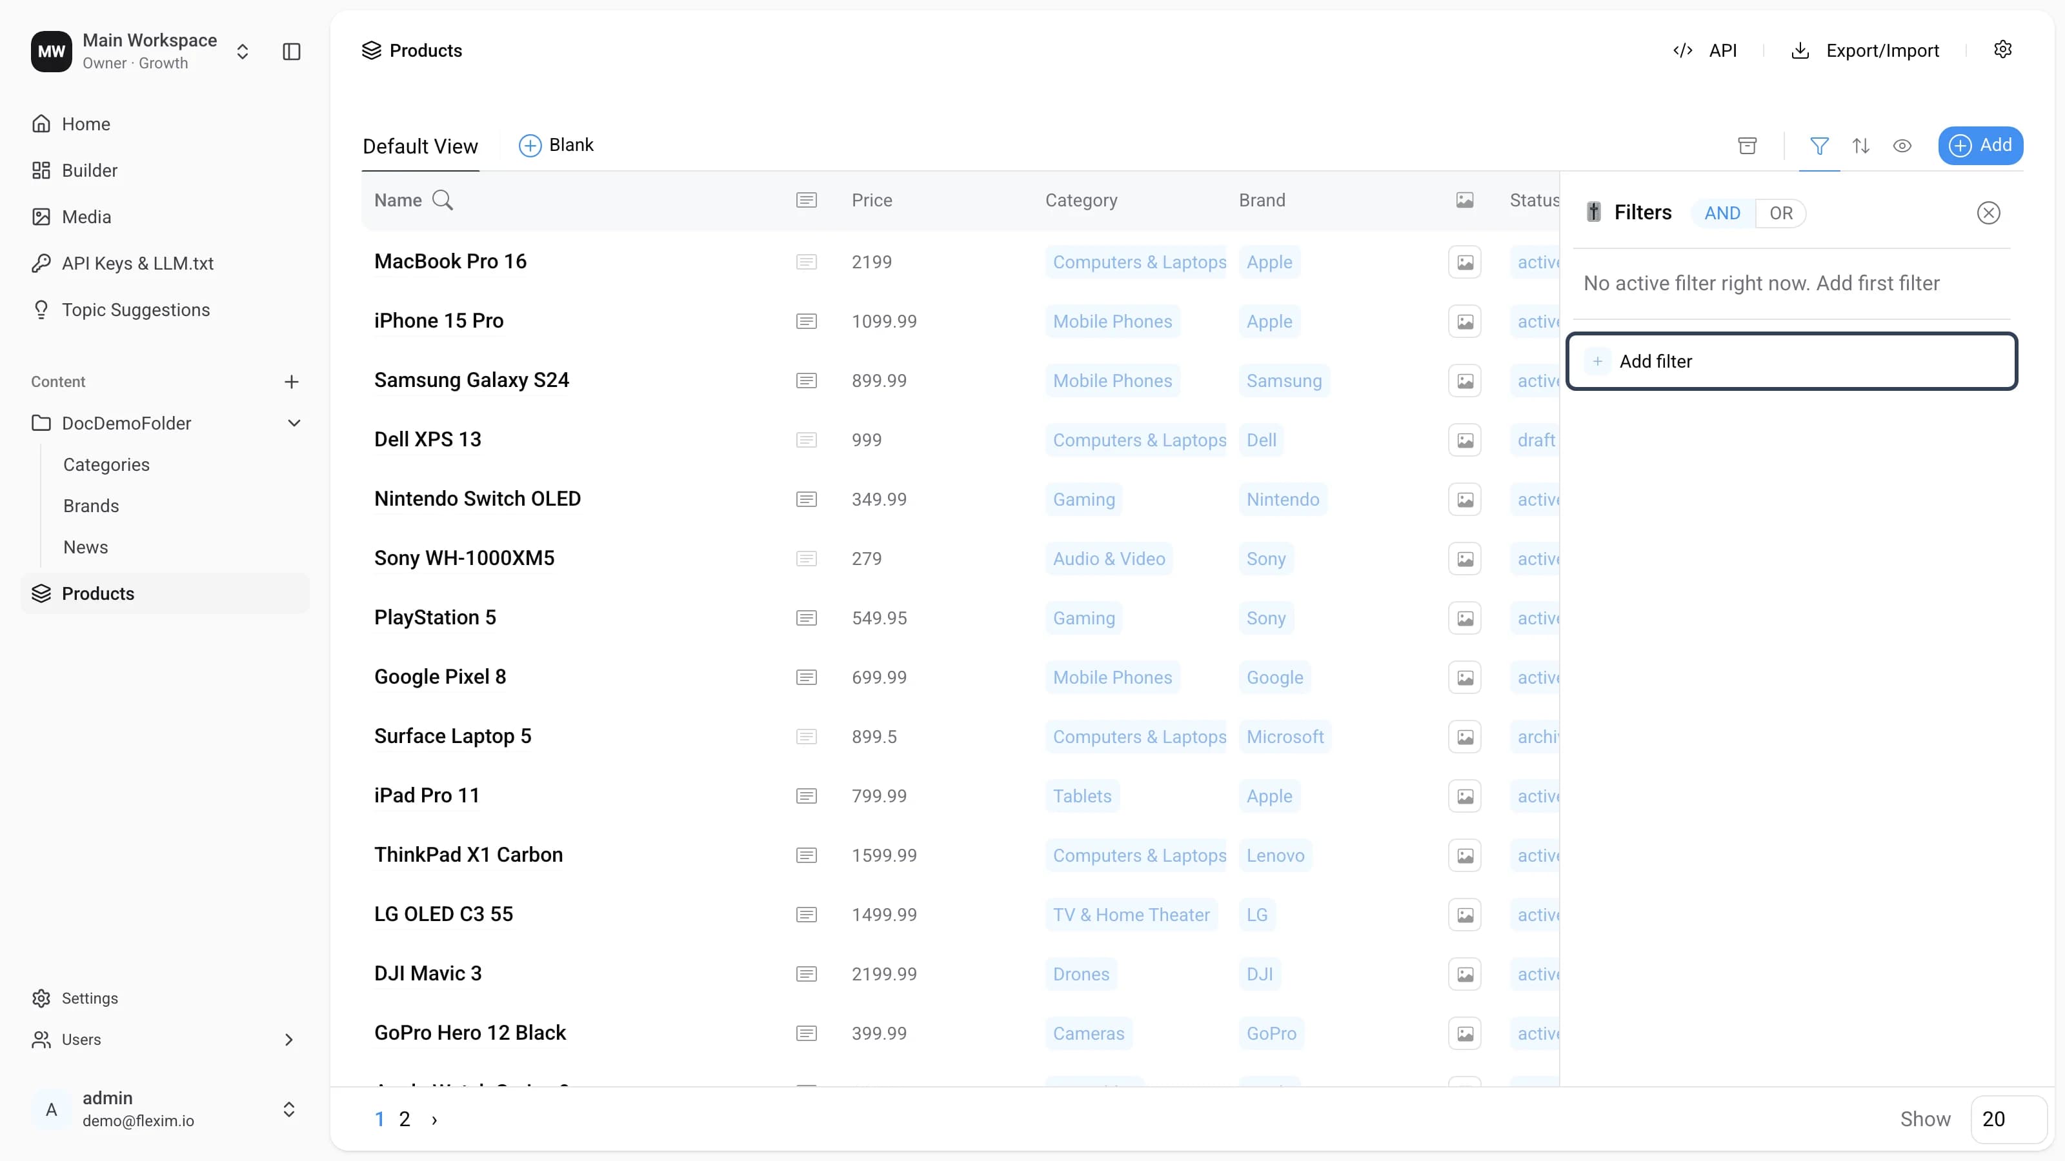2065x1161 pixels.
Task: Open iPhone 15 Pro description icon
Action: [x=807, y=321]
